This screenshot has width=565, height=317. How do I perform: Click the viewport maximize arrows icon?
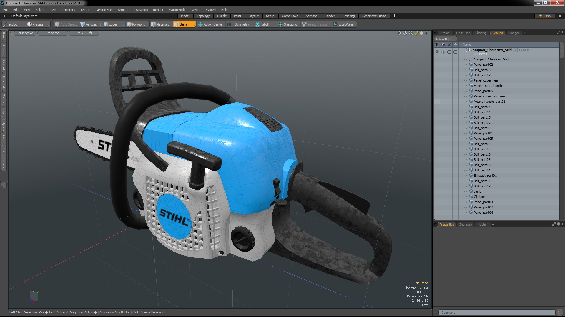[416, 33]
